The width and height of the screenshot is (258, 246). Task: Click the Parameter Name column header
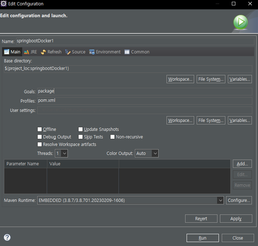(x=25, y=164)
